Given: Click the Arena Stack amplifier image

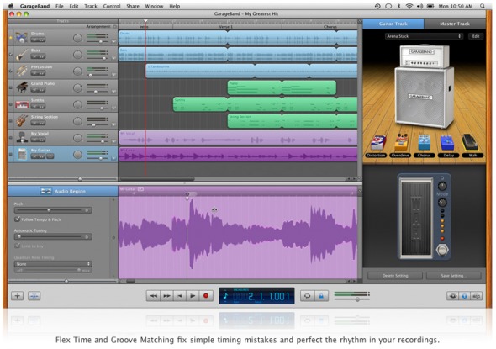Looking at the screenshot, I should [424, 86].
